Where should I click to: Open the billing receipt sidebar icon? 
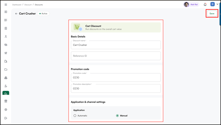pos(6,28)
